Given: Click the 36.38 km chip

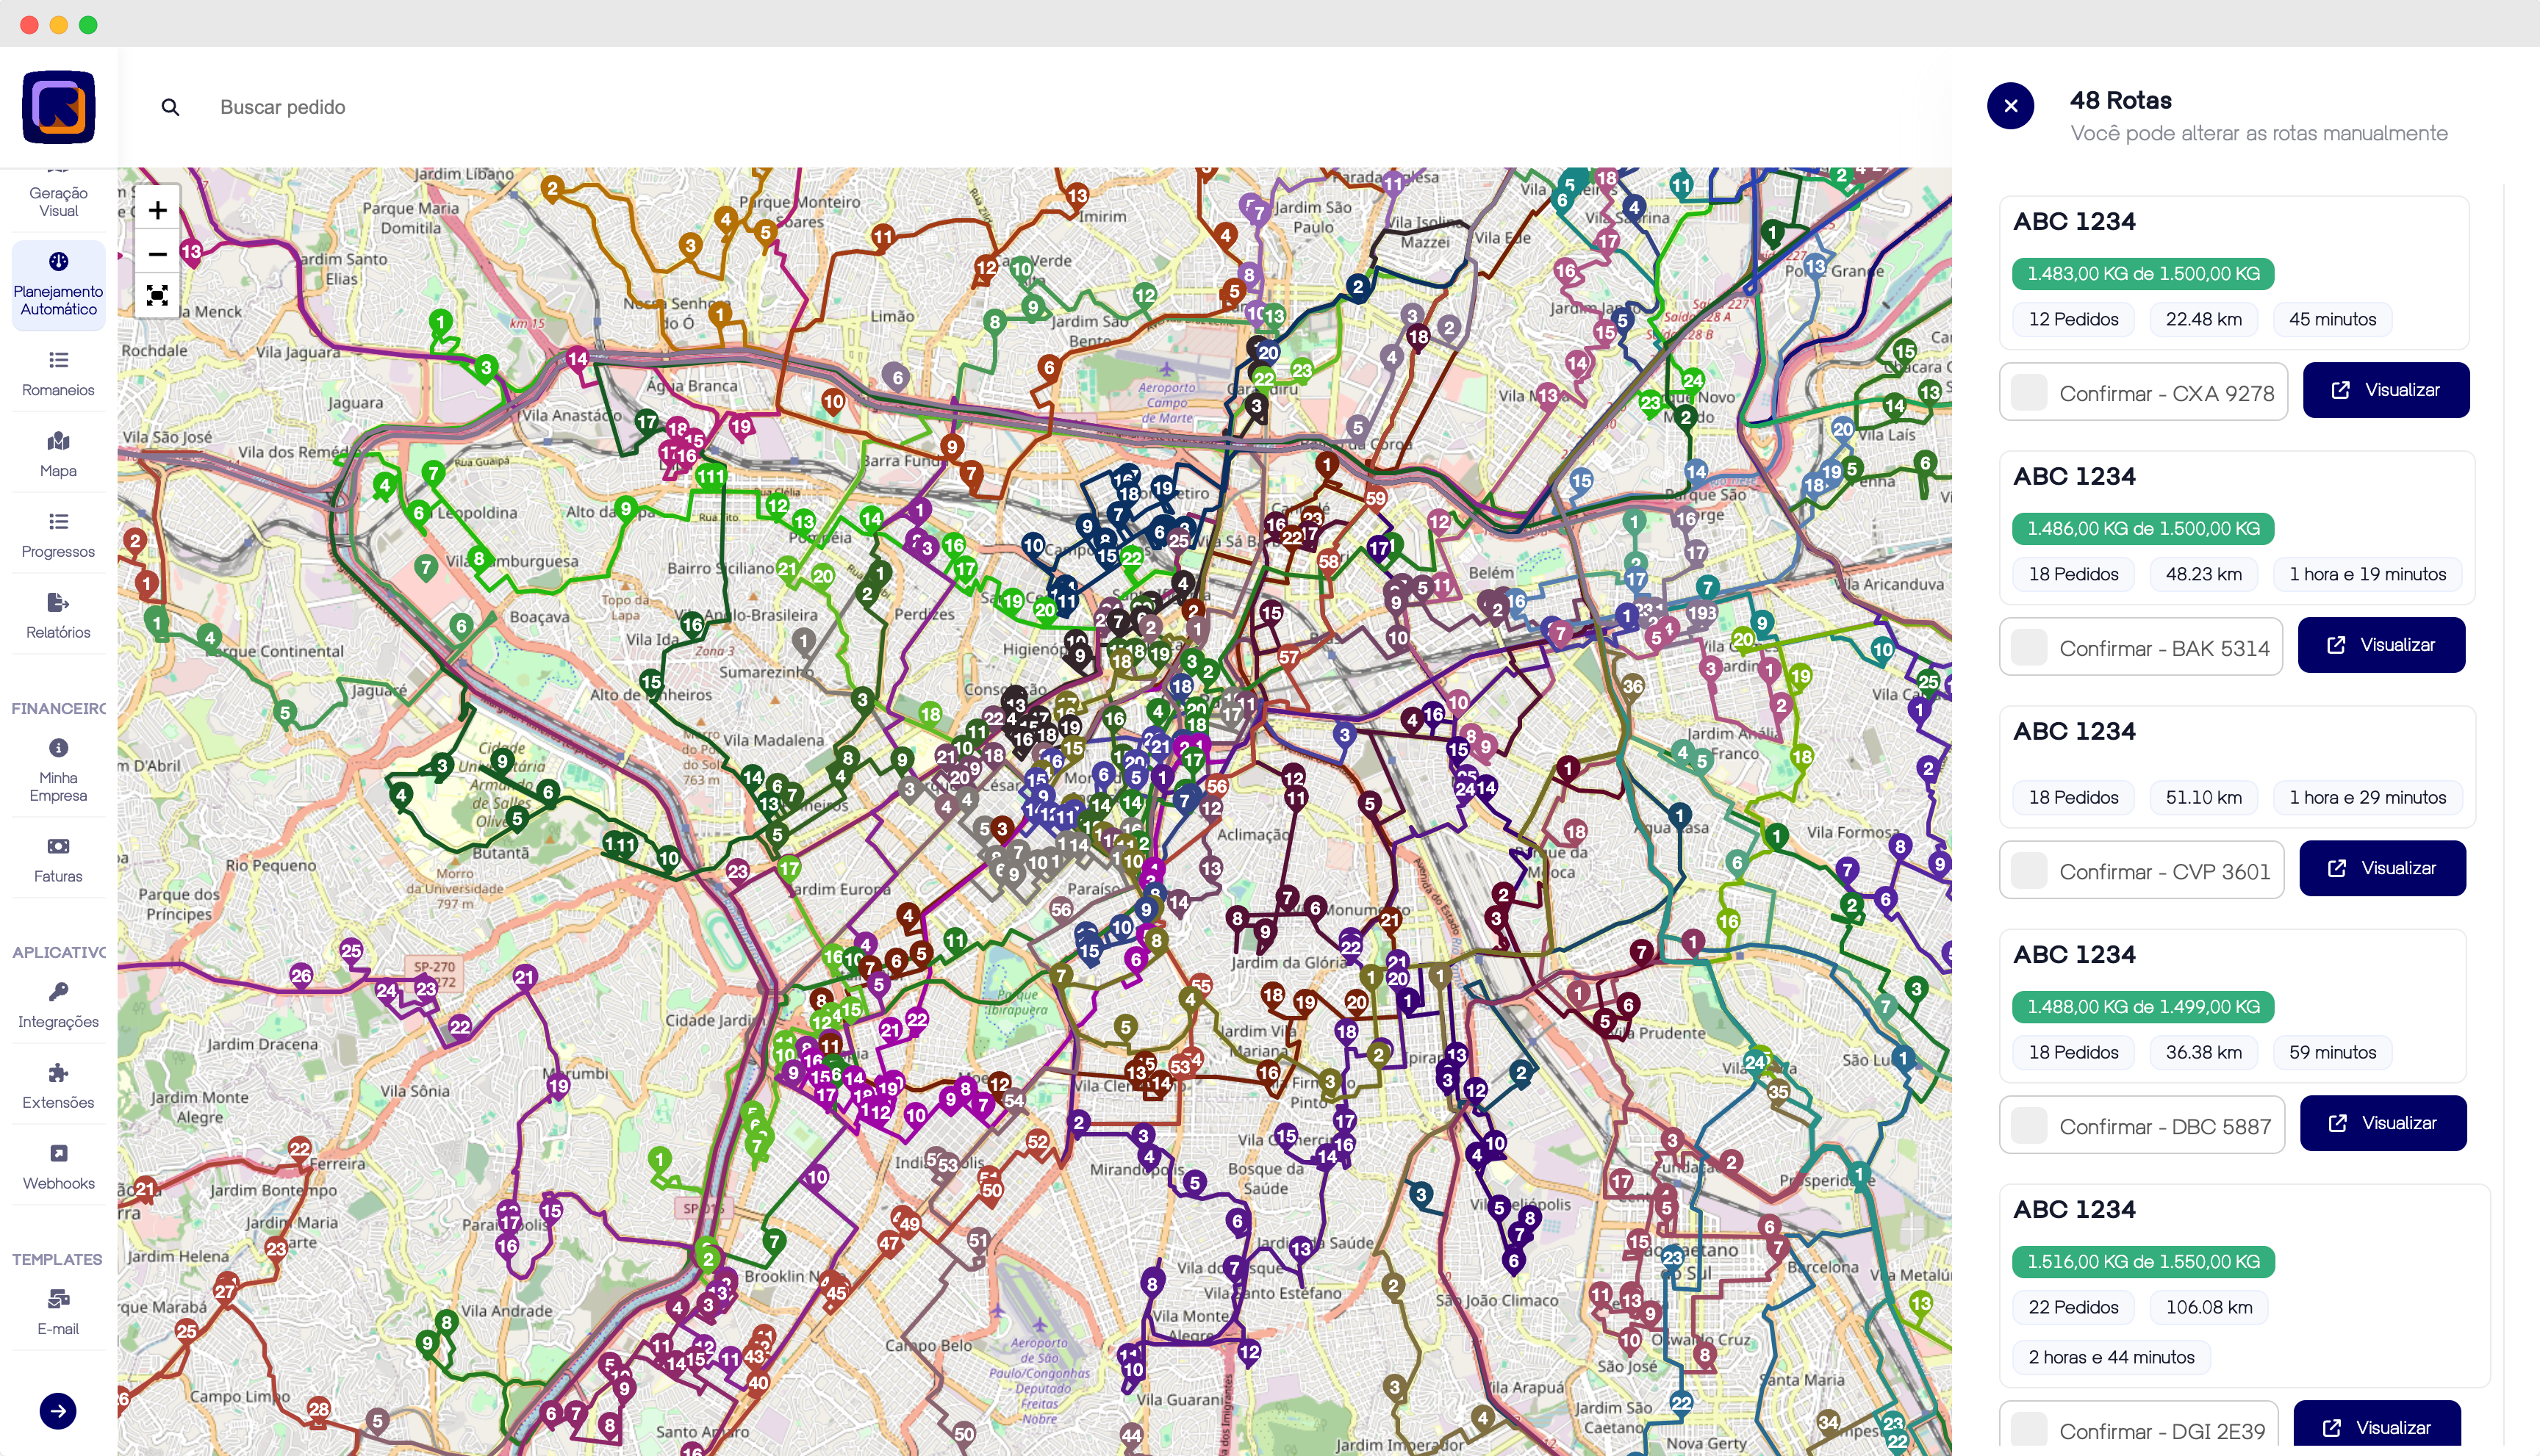Looking at the screenshot, I should (2204, 1052).
